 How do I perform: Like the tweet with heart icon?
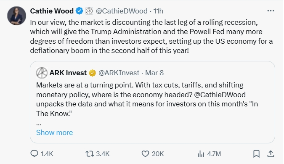tap(145, 154)
